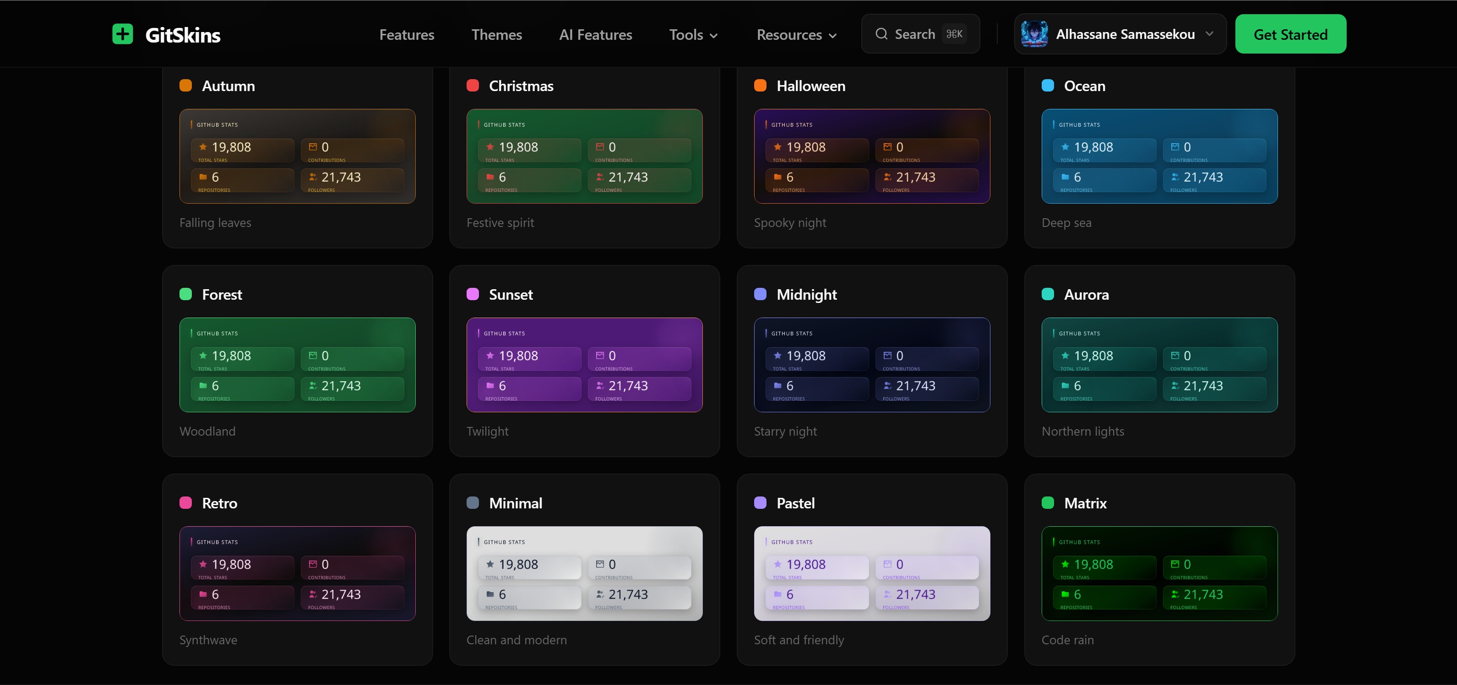
Task: Click contributions calendar icon in Sunset card
Action: click(x=599, y=356)
